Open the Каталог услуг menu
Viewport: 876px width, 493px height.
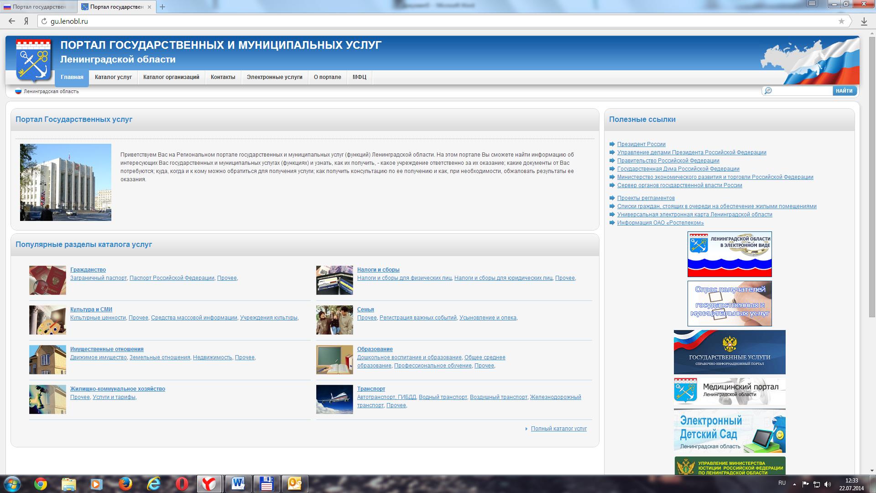(113, 77)
